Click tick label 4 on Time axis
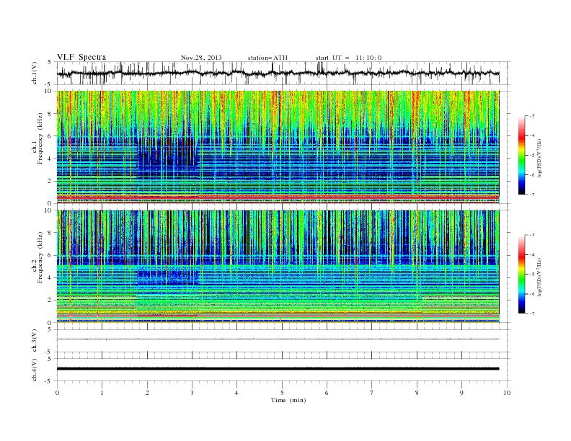 click(236, 393)
